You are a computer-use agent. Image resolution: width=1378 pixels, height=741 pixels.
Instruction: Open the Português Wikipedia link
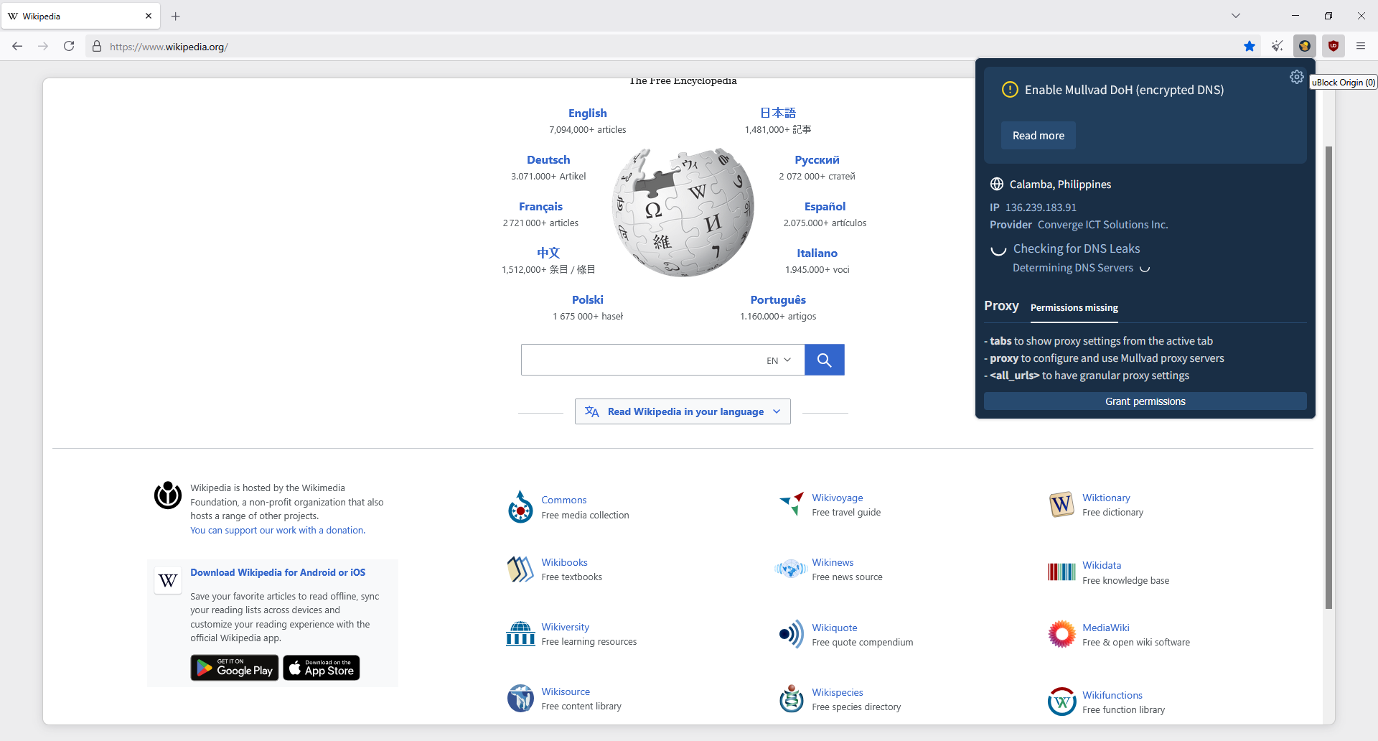pos(778,299)
